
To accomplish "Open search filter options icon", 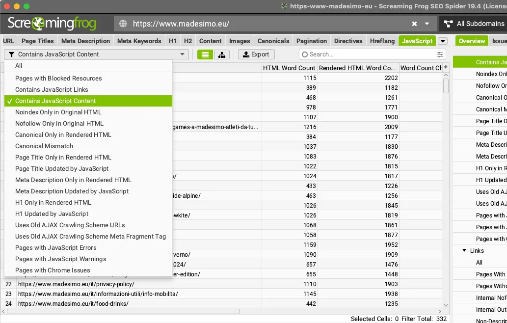I will [x=440, y=54].
